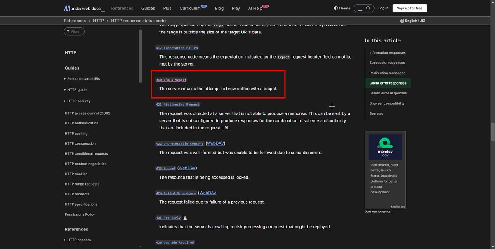495x249 pixels.
Task: Jump to Browser compatibility section
Action: (387, 103)
